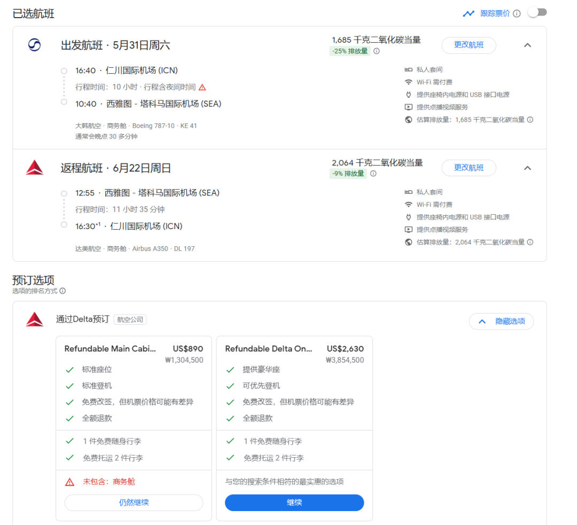Click departure flight Wi-Fi 需付费 icon

(409, 82)
